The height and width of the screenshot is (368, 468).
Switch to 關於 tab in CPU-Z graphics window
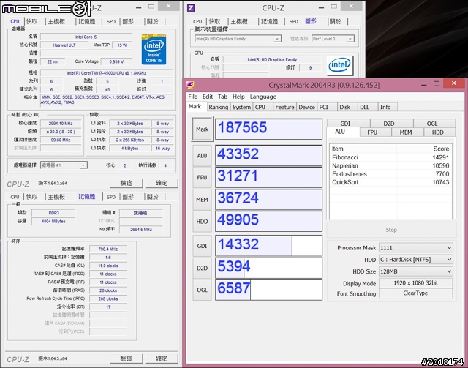335,21
